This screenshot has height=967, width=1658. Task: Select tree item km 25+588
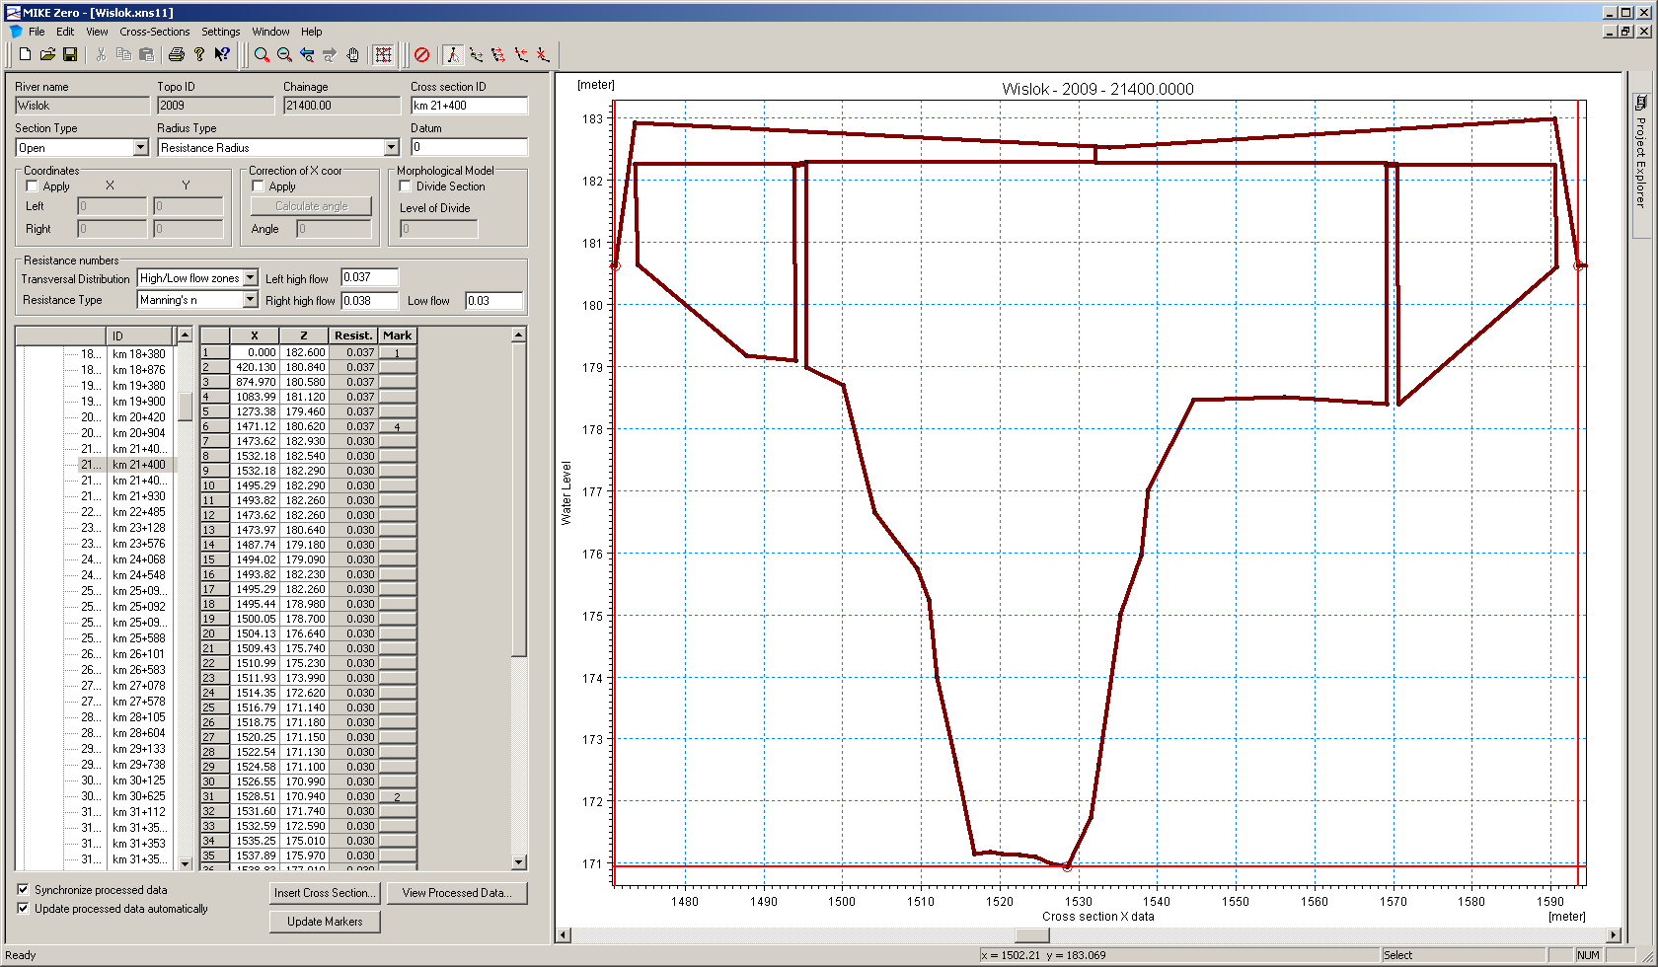pyautogui.click(x=138, y=638)
